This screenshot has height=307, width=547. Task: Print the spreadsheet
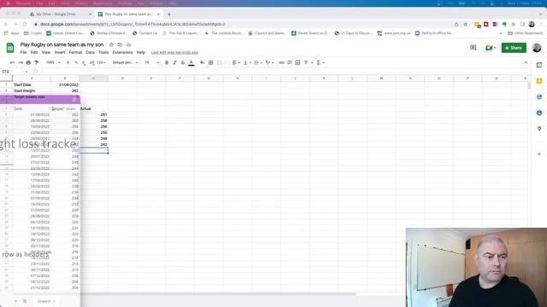coord(28,62)
